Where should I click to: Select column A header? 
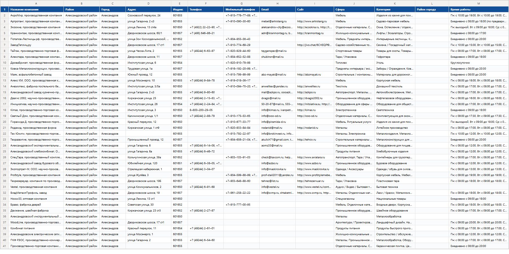36,3
